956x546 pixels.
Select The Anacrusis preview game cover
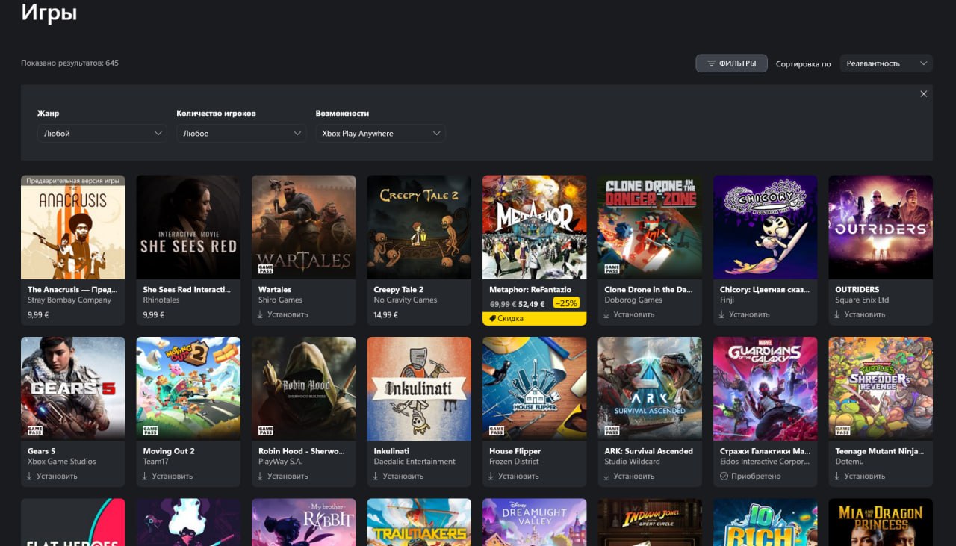pos(73,227)
